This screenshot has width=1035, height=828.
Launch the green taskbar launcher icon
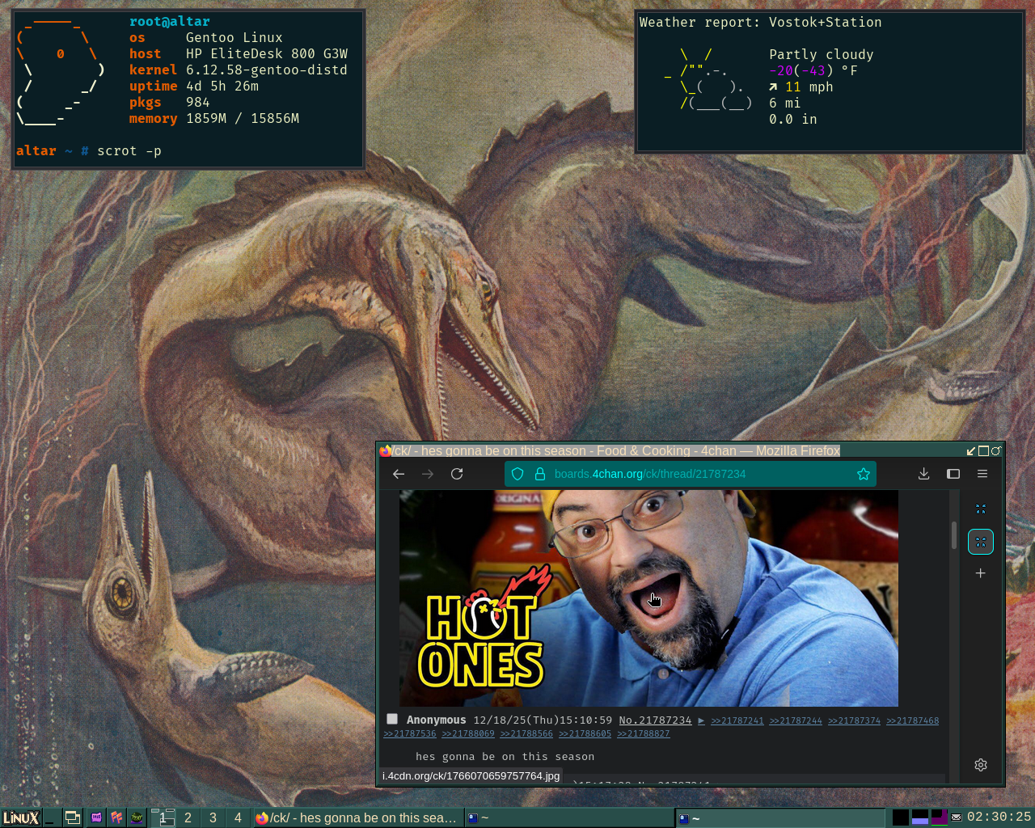click(137, 817)
